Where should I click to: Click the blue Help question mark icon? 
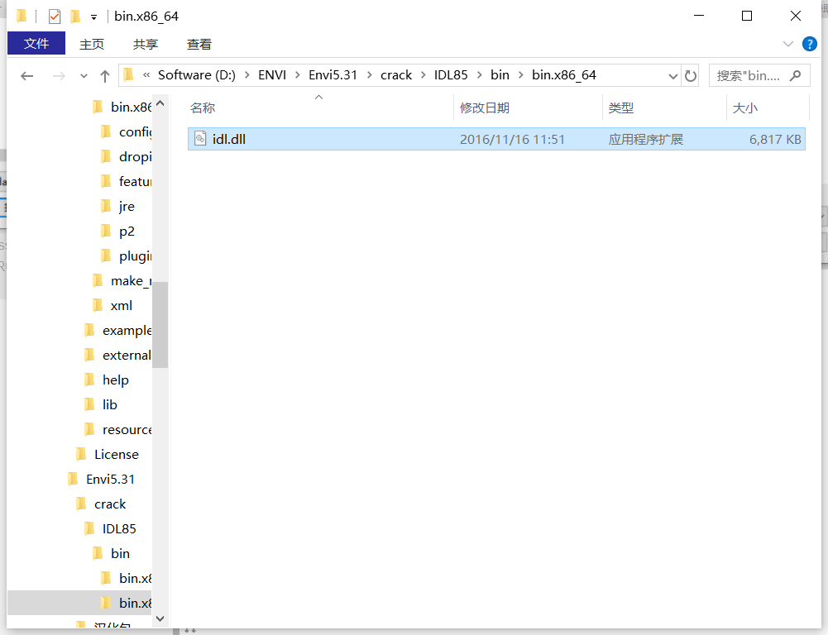(x=809, y=44)
